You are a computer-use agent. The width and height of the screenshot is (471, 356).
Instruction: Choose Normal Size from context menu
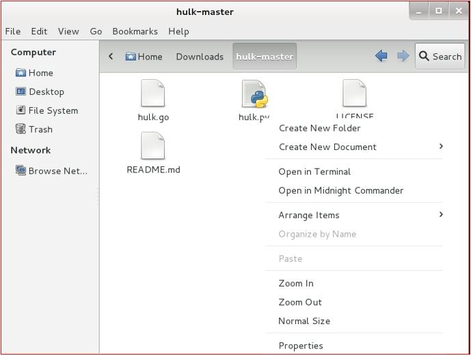[x=355, y=321]
